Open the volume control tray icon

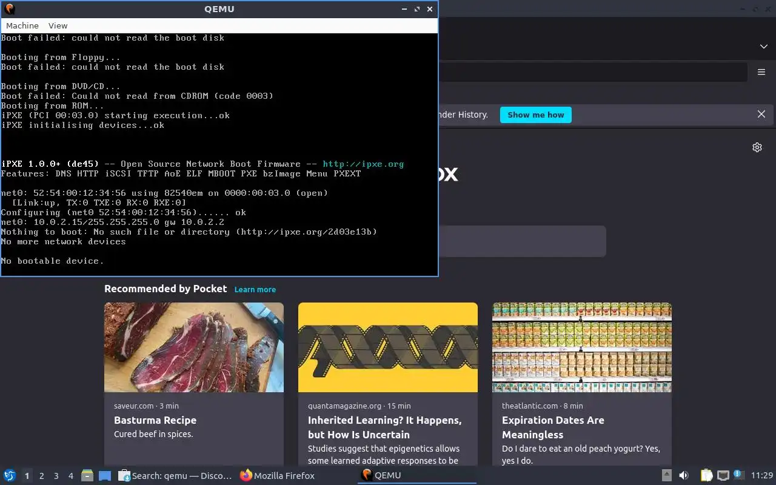point(684,475)
